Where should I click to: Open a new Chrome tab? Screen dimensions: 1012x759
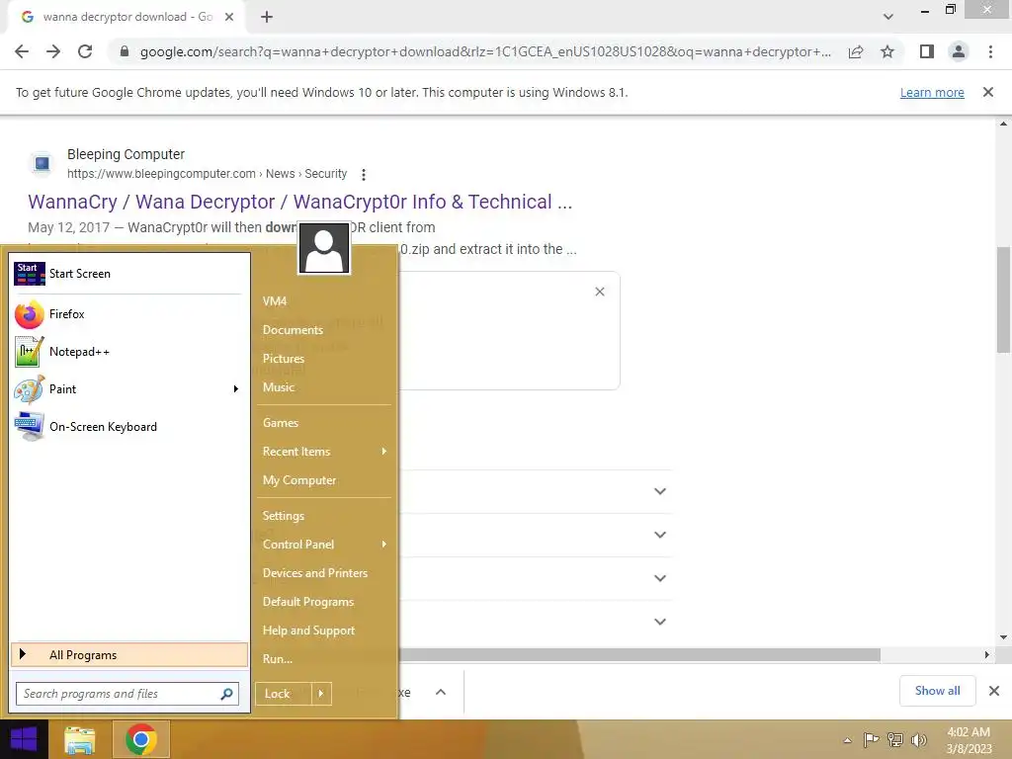[x=267, y=17]
